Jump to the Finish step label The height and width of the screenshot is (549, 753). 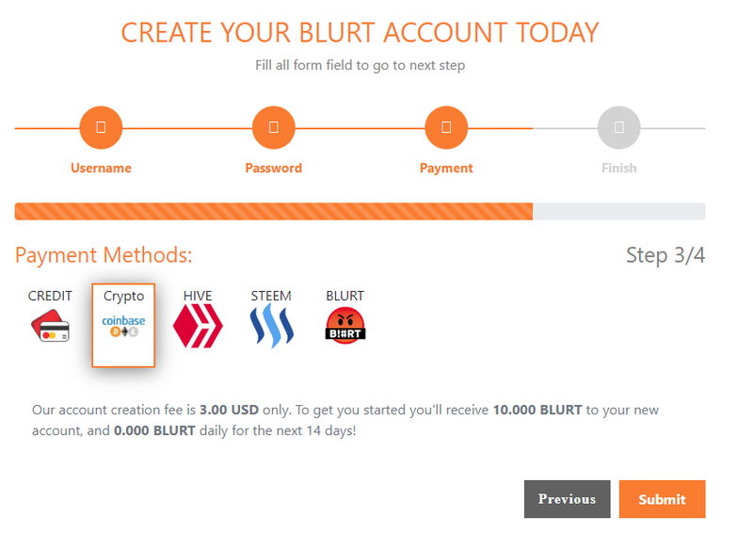618,169
